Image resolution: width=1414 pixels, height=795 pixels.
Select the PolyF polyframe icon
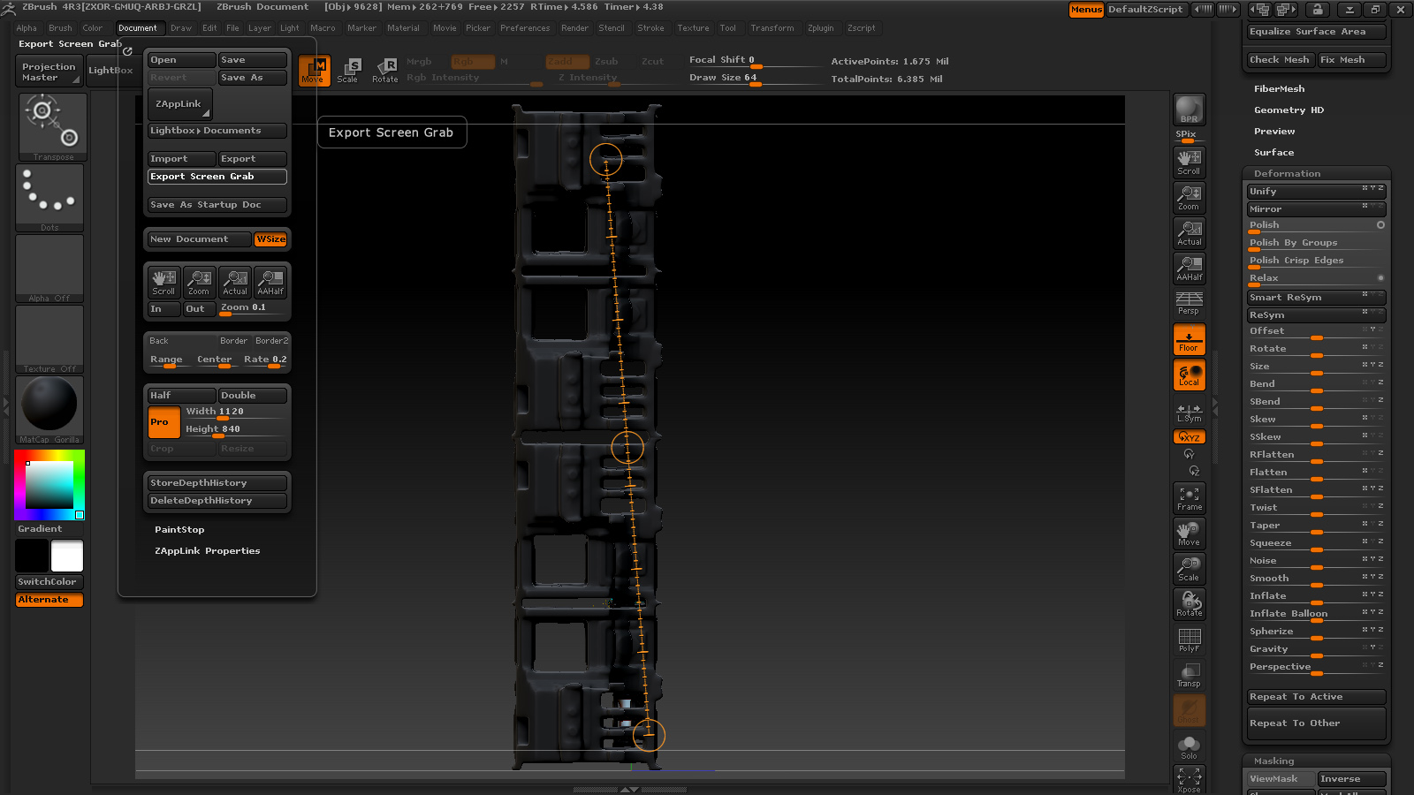1189,640
